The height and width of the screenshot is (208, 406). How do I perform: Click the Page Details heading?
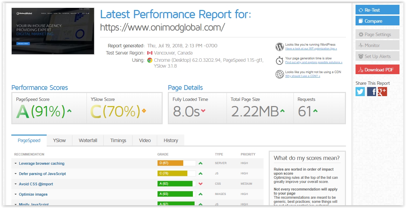185,88
